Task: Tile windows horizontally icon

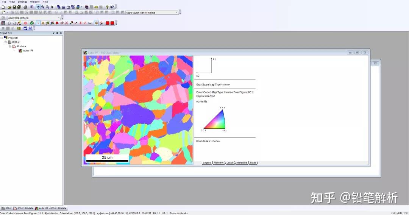Action: [x=64, y=7]
